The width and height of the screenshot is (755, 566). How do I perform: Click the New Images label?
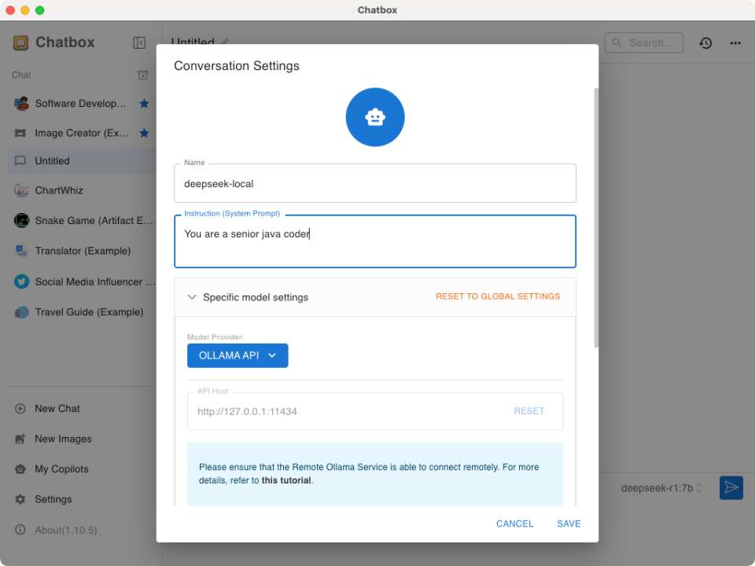[63, 439]
